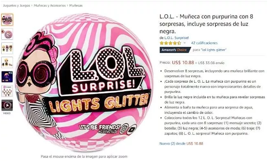This screenshot has height=166, width=272.
Task: Open the star rating dropdown arrow
Action: pyautogui.click(x=185, y=43)
